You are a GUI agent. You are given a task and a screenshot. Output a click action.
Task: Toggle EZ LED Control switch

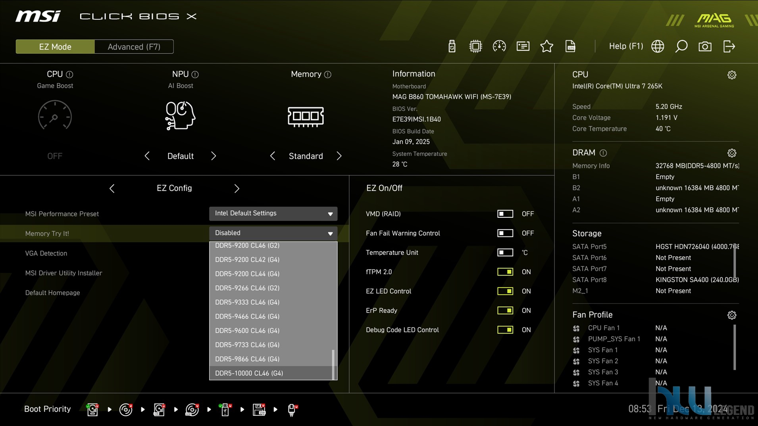(x=505, y=291)
